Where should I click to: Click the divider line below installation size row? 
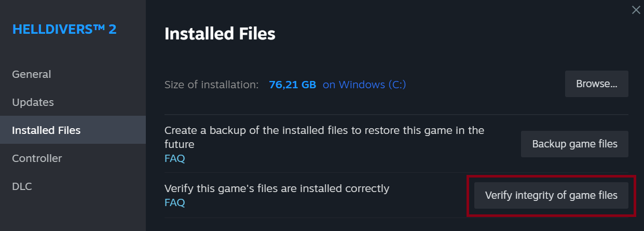(396, 115)
